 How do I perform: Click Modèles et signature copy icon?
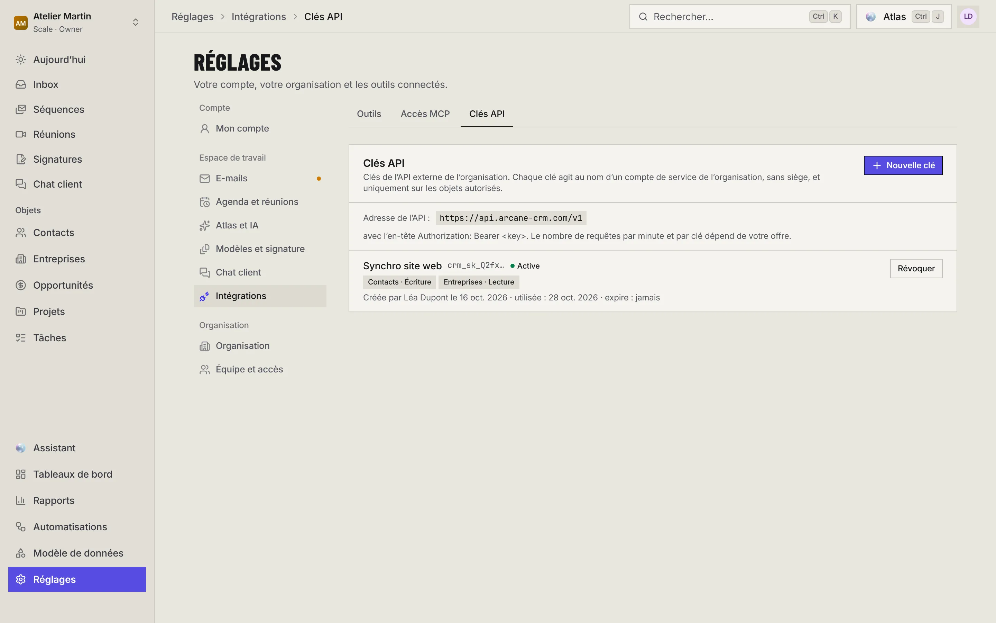204,249
